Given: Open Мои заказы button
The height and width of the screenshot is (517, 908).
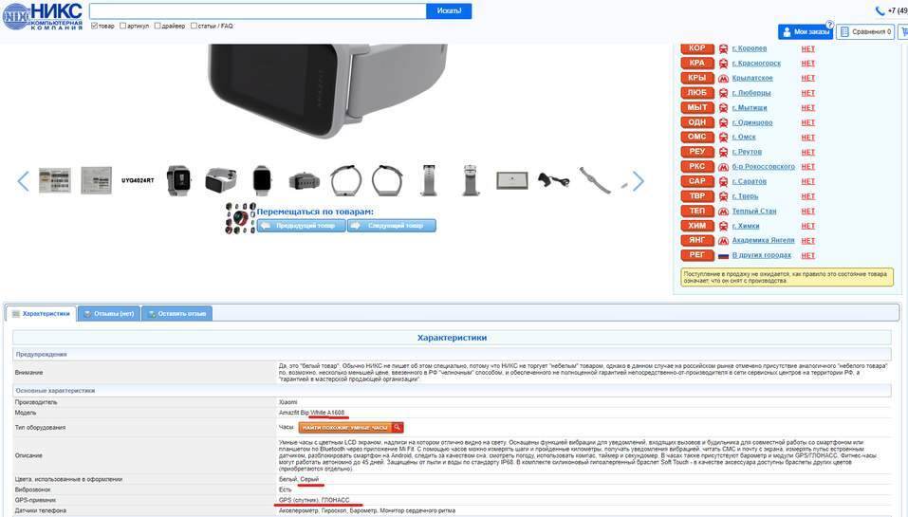Looking at the screenshot, I should pos(805,32).
